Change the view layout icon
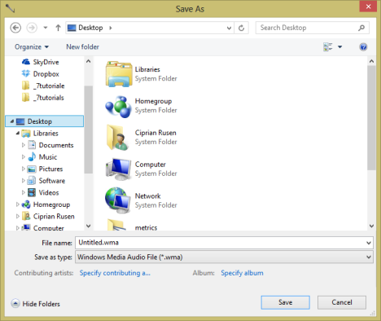Image resolution: width=381 pixels, height=321 pixels. coord(328,46)
